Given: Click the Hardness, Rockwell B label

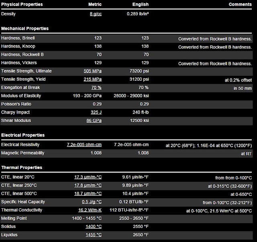Looking at the screenshot, I should click(22, 55).
